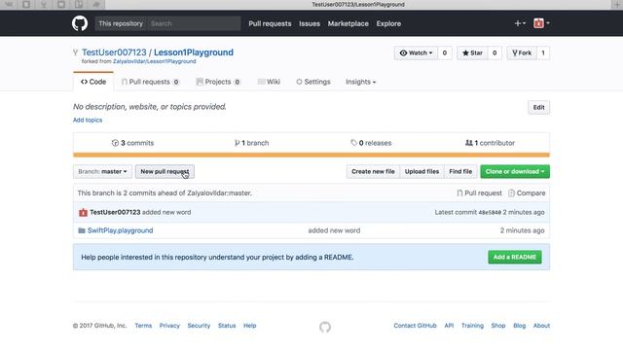623x350 pixels.
Task: Click the browser new tab plus button
Action: 616,4
